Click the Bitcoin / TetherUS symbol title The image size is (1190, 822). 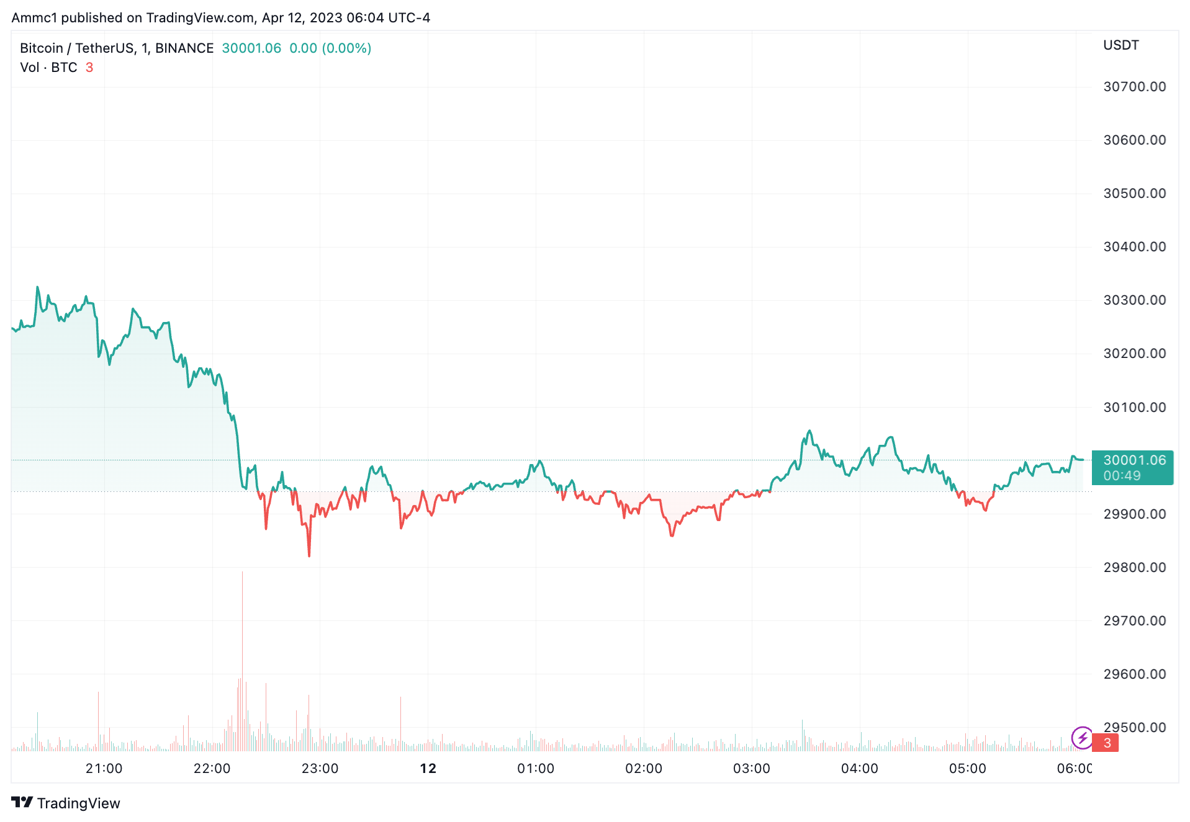tap(116, 48)
